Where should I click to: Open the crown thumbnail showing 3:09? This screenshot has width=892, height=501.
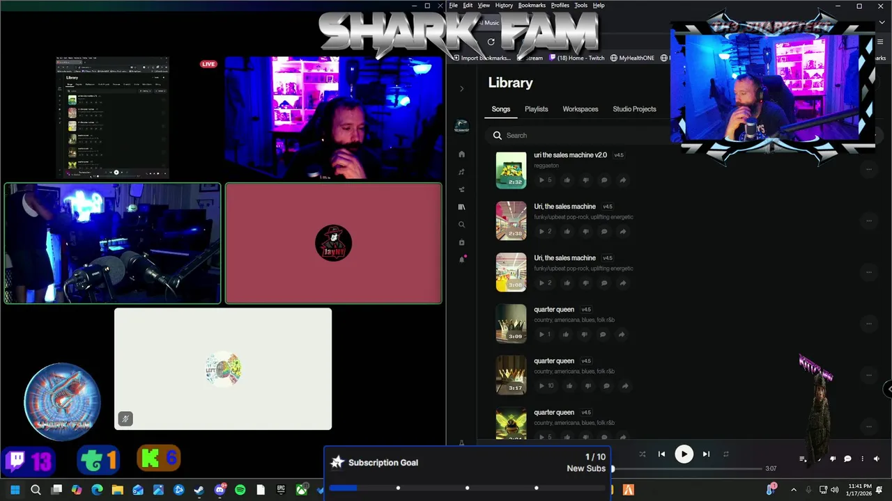click(x=511, y=324)
